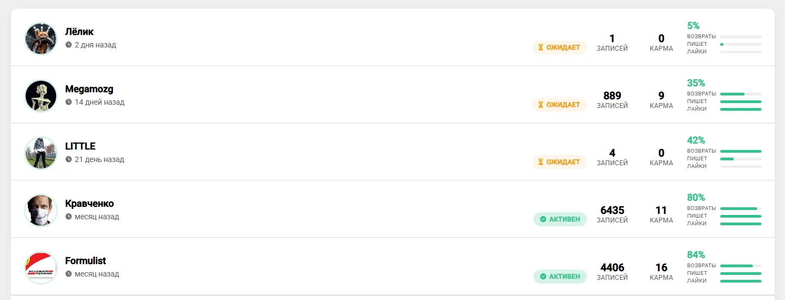This screenshot has width=785, height=300.
Task: Click the clock icon beside '2 дня назад'
Action: [69, 45]
